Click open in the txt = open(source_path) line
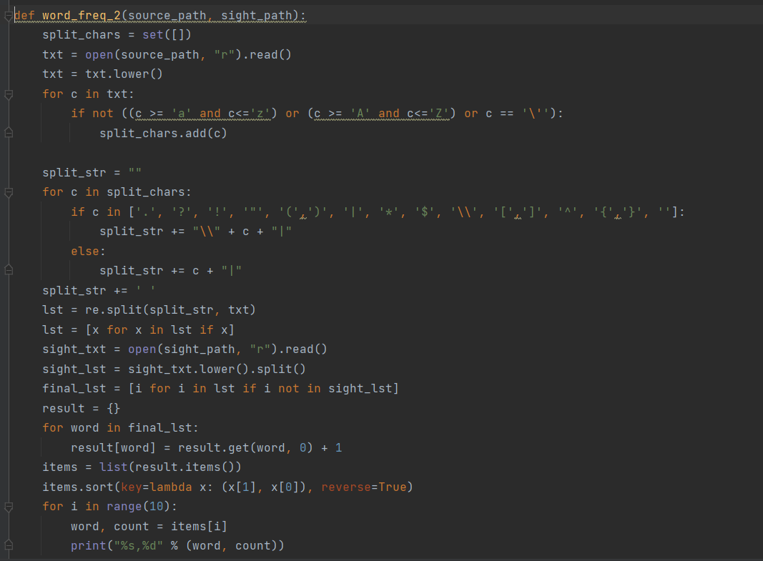This screenshot has height=561, width=763. [99, 54]
